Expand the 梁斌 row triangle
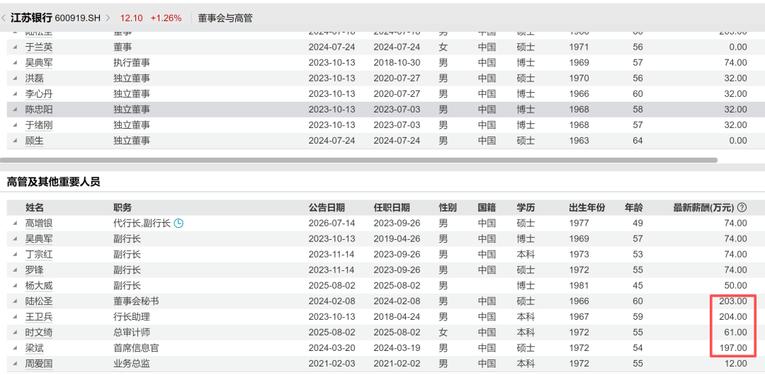The height and width of the screenshot is (375, 765). coord(15,348)
